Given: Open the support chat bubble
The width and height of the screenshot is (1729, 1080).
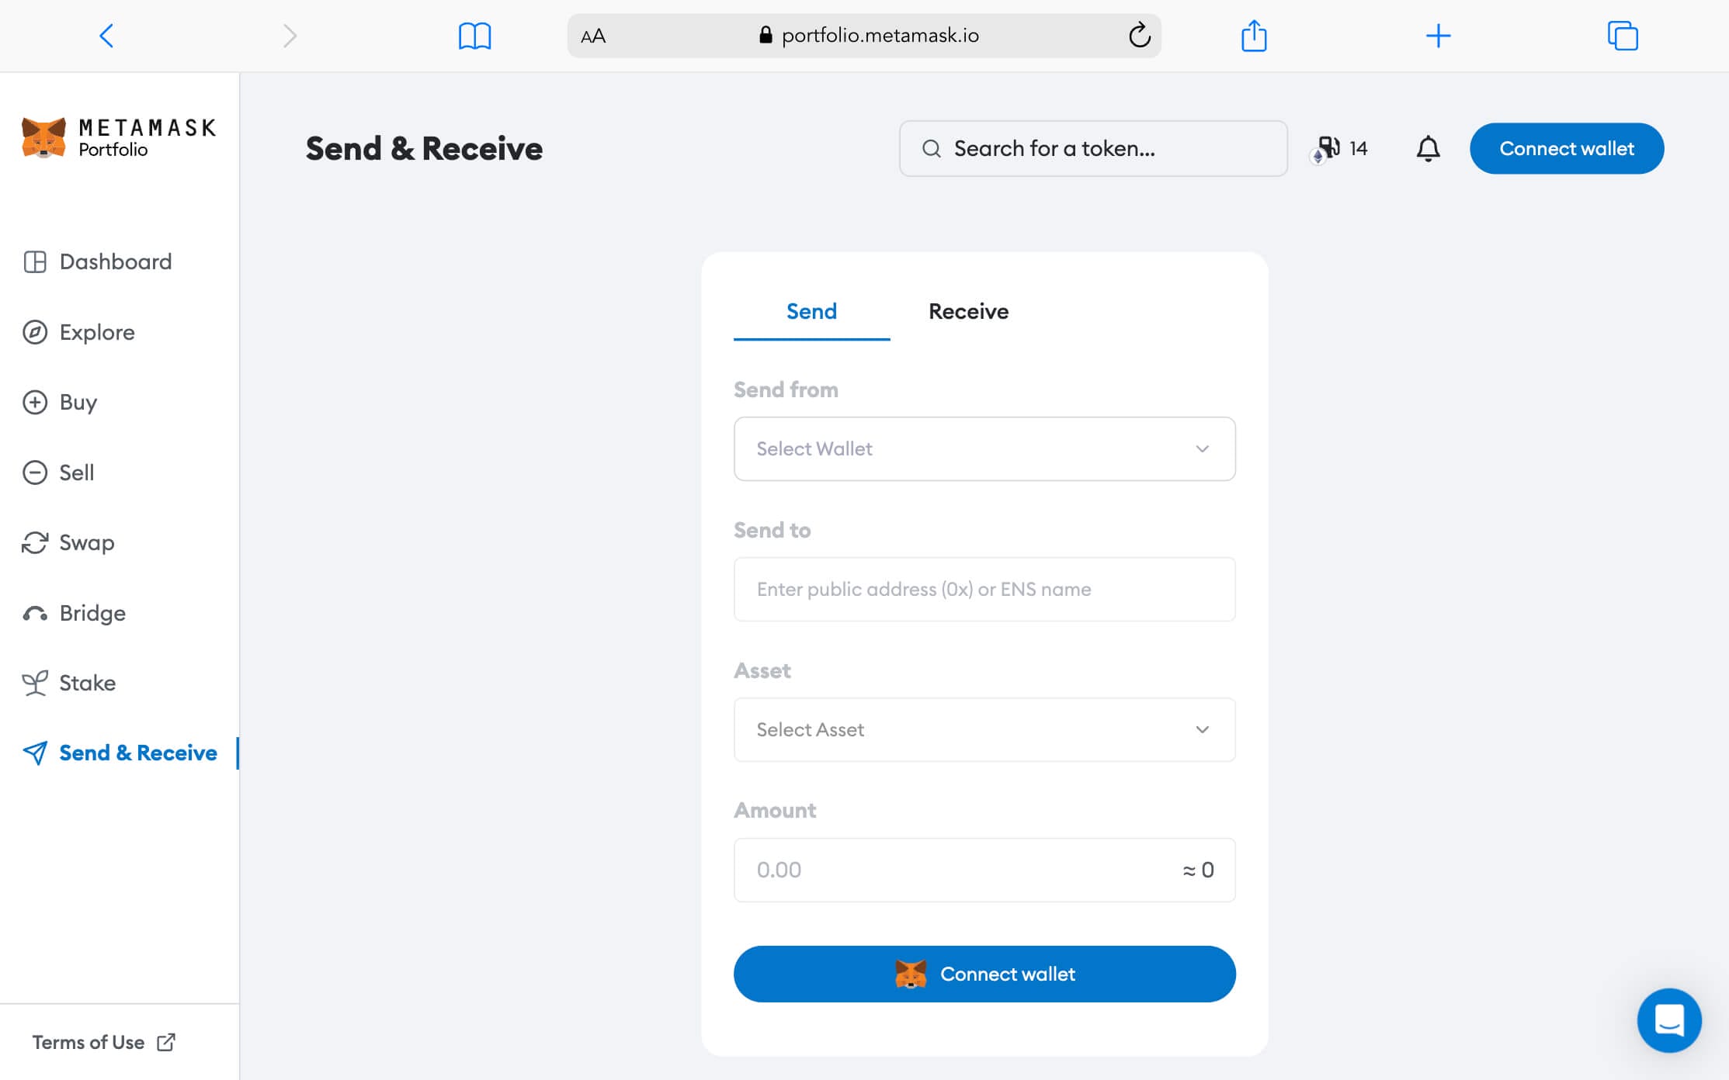Looking at the screenshot, I should point(1668,1019).
